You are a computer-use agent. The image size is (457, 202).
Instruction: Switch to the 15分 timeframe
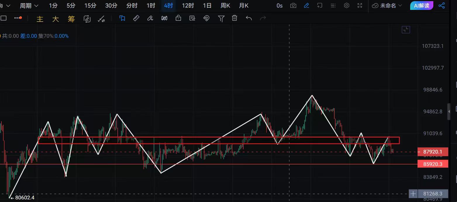(90, 6)
